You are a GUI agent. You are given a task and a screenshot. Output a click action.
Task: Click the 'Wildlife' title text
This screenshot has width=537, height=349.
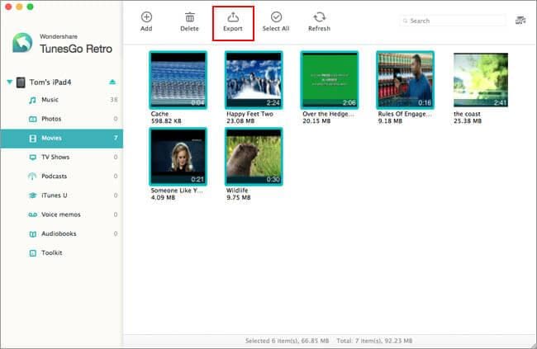pos(237,191)
